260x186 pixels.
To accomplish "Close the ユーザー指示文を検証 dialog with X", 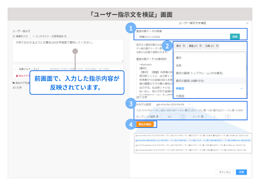I will coord(247,23).
